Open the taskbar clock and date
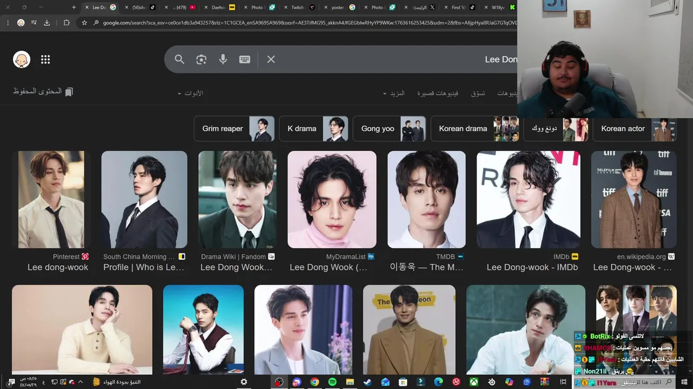Image resolution: width=693 pixels, height=389 pixels. tap(28, 382)
